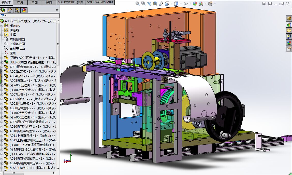Switch to the 布局 tab
Image resolution: width=292 pixels, height=175 pixels.
point(20,3)
